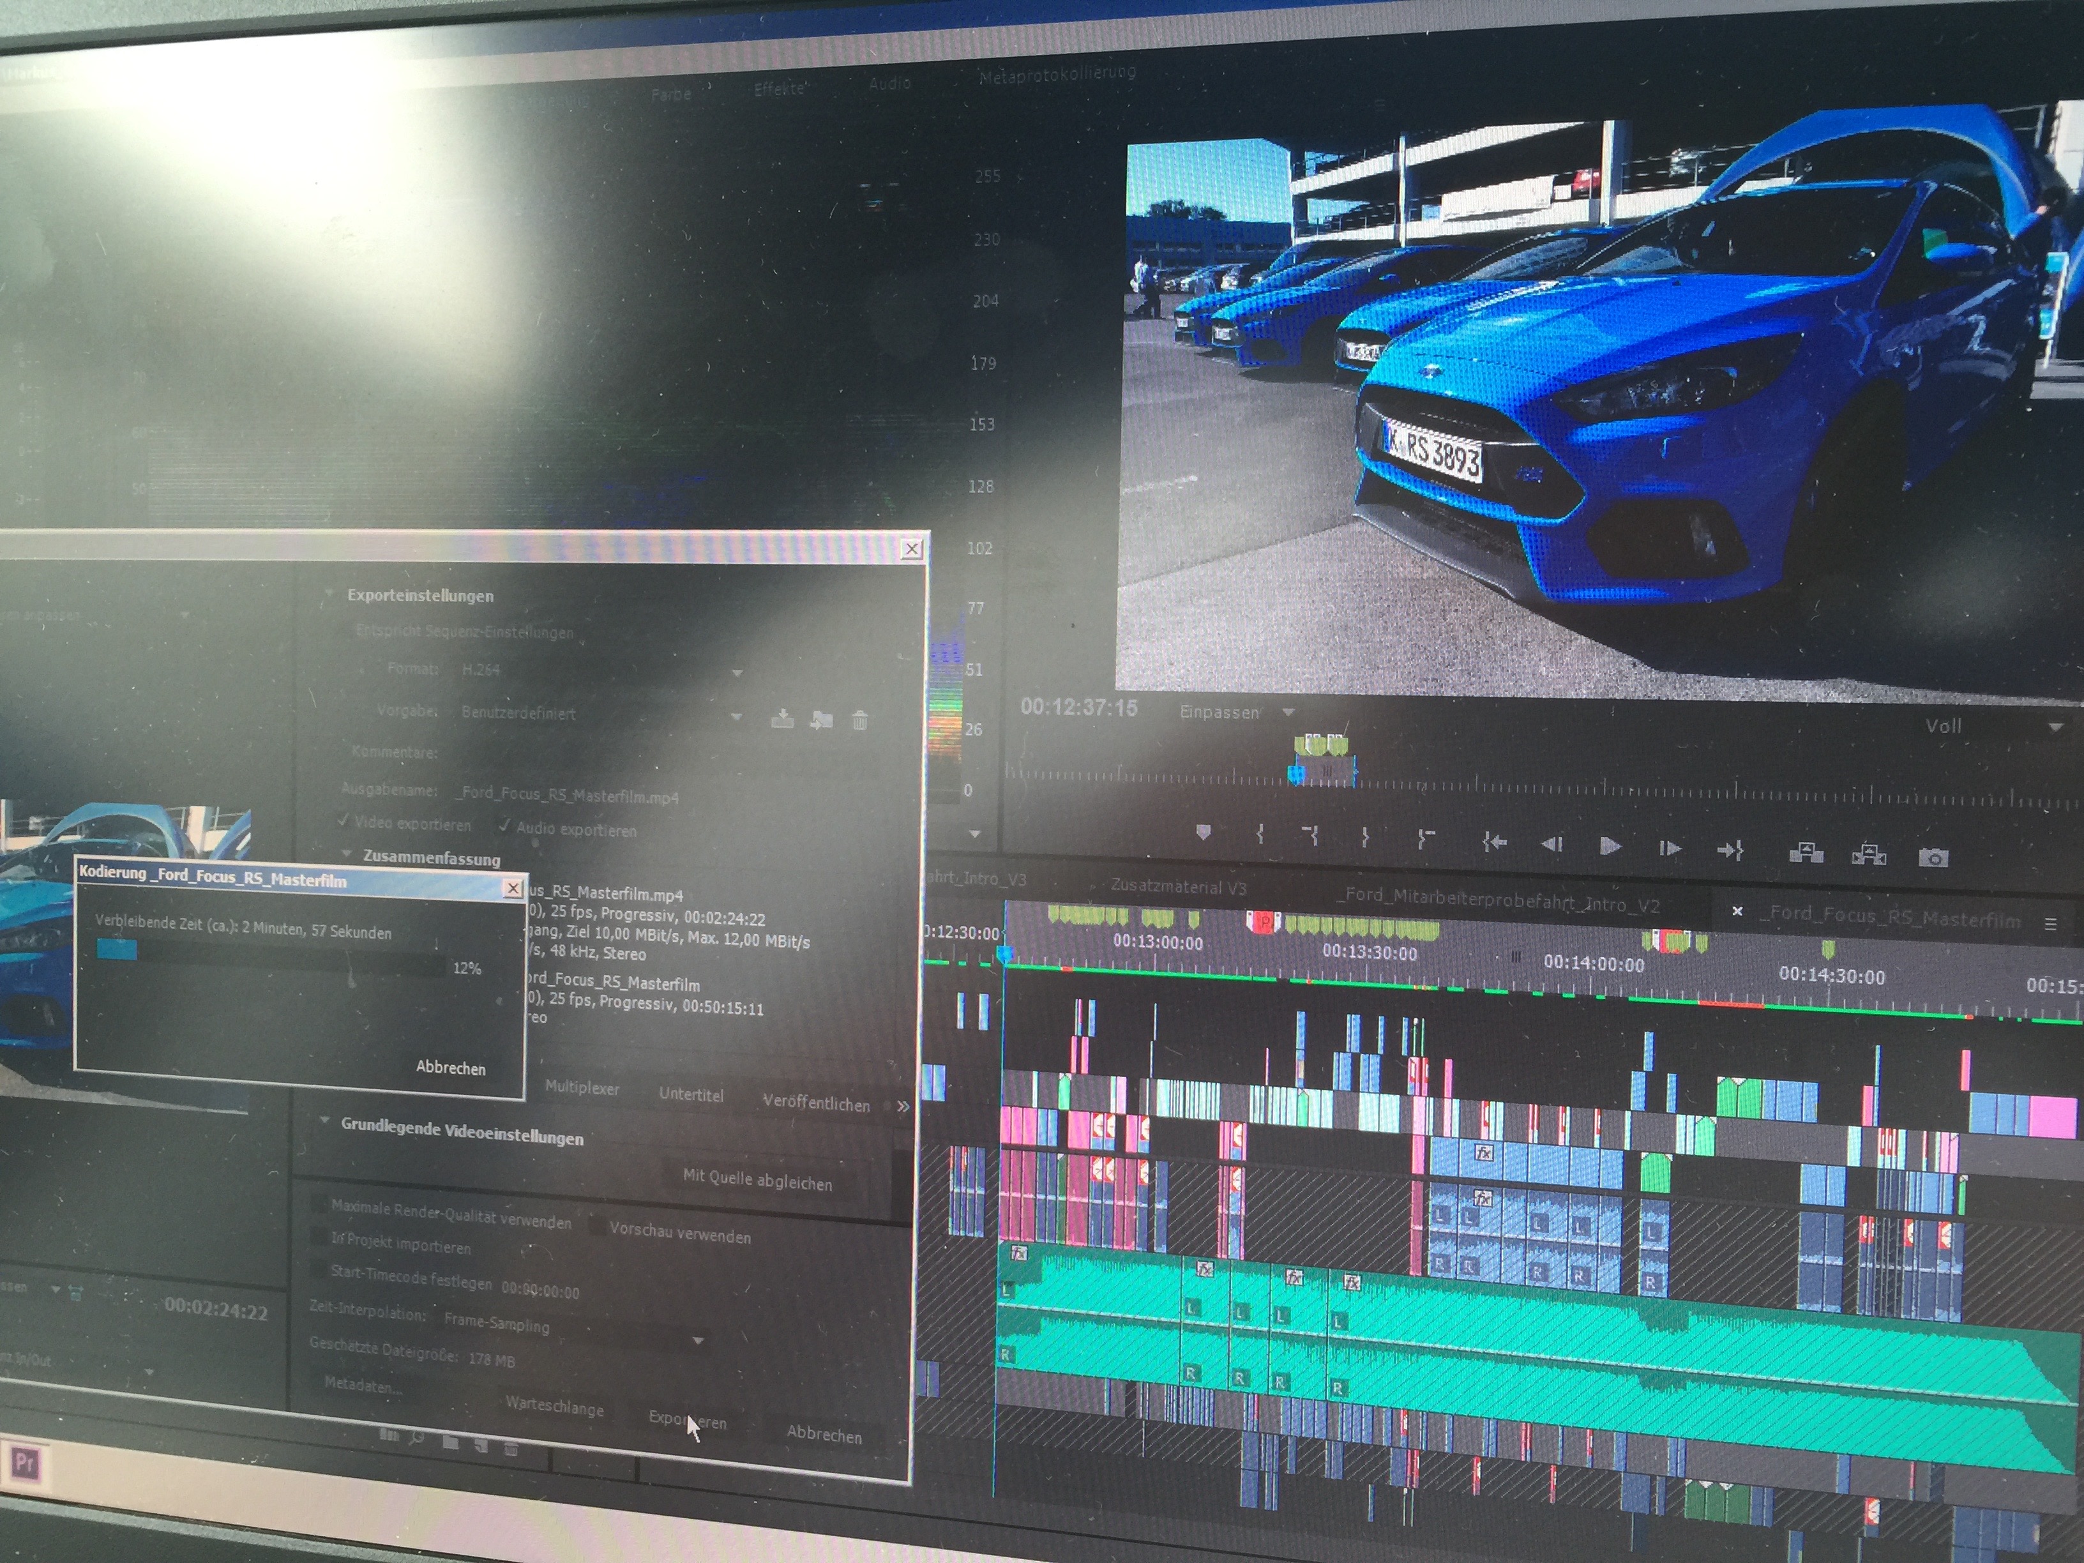Viewport: 2084px width, 1563px height.
Task: Click the list view icon in Project panel
Action: pos(389,1436)
